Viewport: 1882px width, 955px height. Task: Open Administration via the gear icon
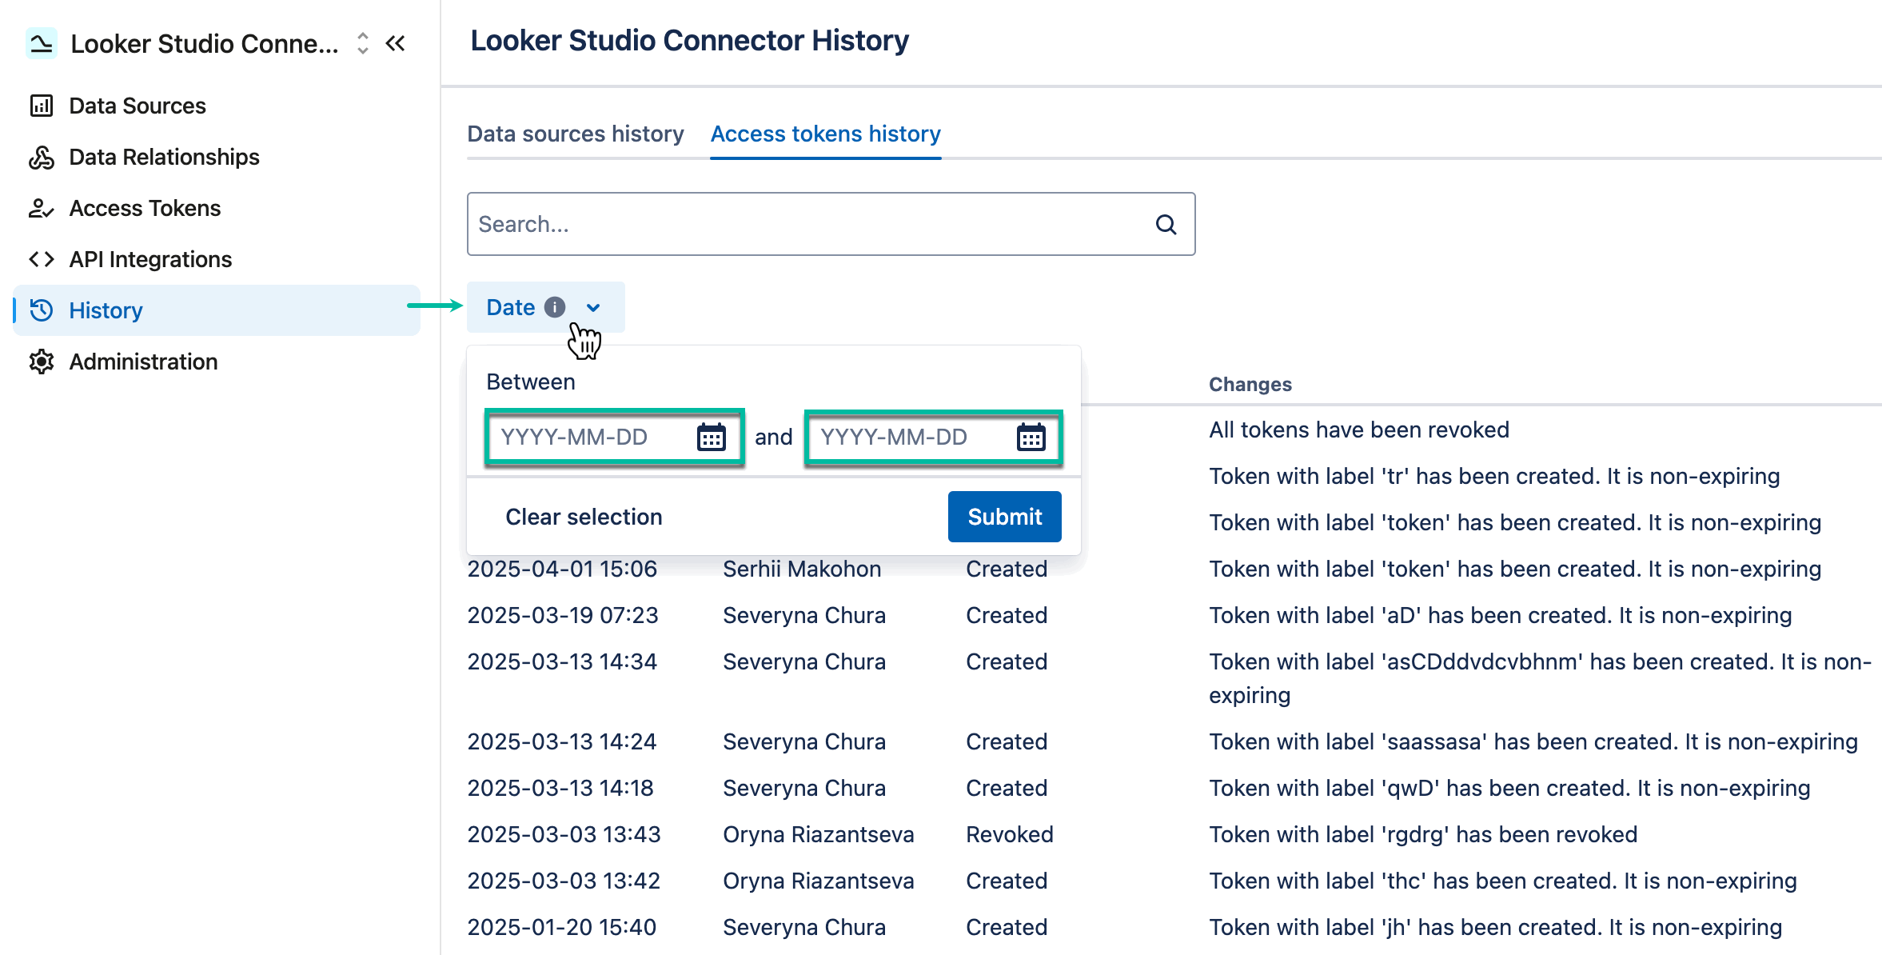click(41, 362)
